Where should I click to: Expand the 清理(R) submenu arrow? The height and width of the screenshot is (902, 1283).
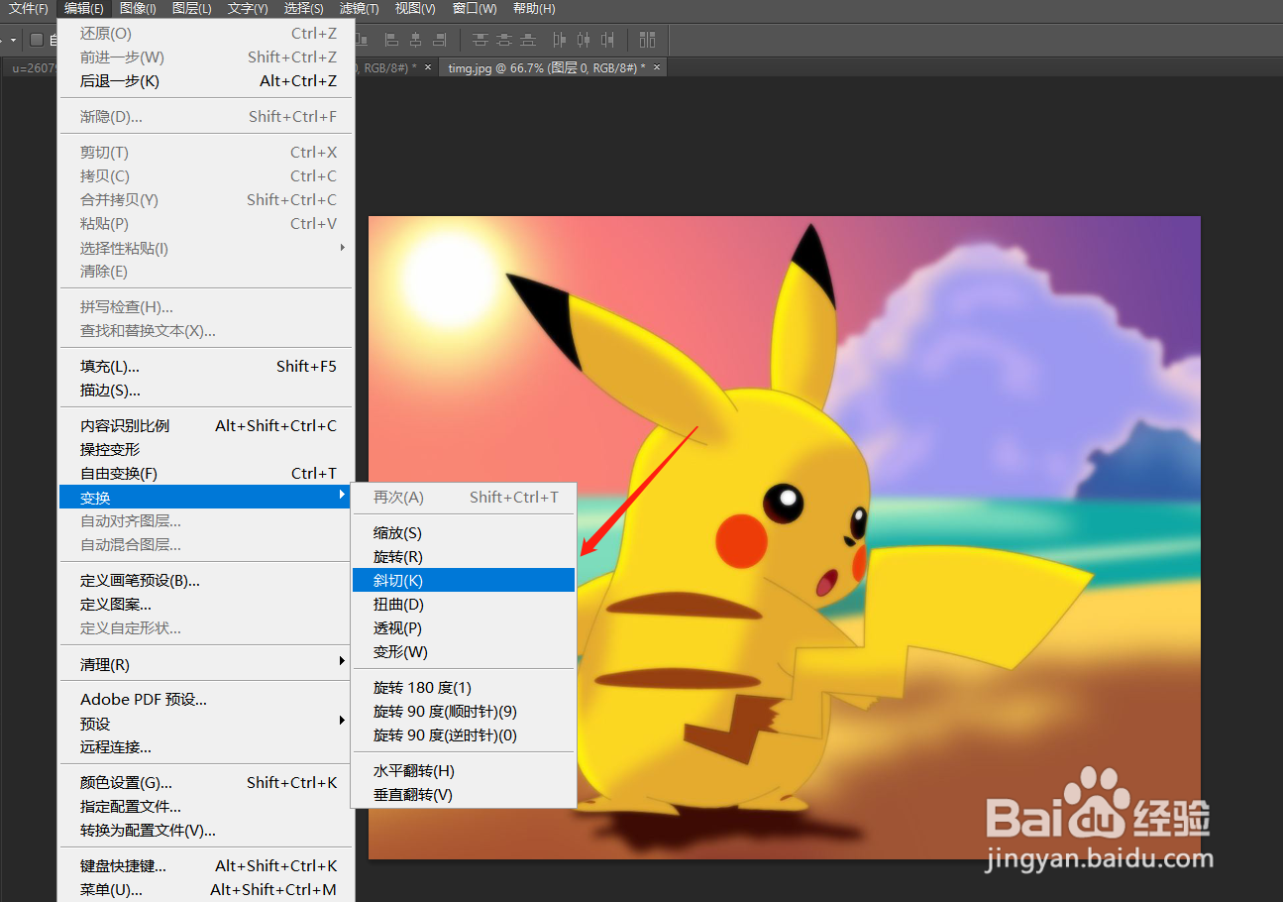[x=343, y=661]
